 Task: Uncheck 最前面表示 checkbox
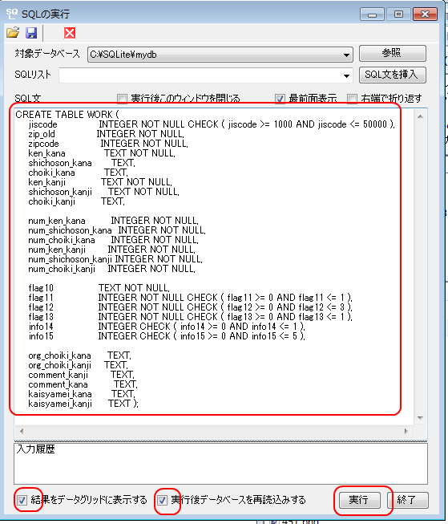tap(280, 99)
